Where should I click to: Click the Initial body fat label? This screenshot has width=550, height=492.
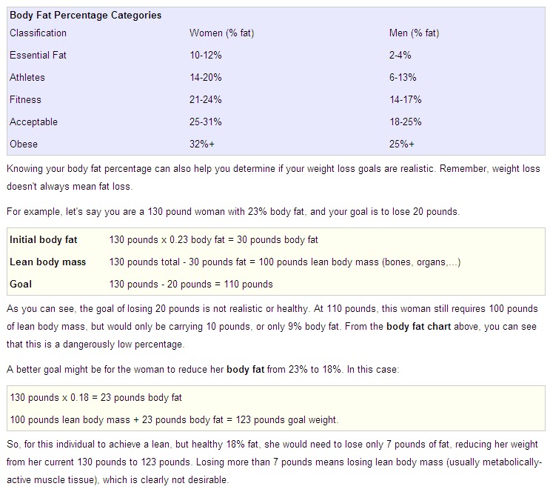(x=43, y=240)
